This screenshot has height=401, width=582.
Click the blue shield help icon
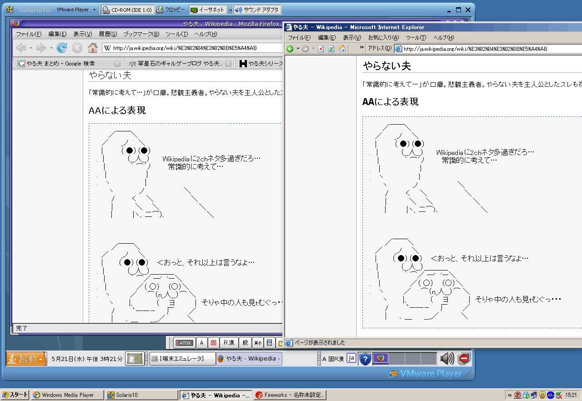click(x=365, y=359)
